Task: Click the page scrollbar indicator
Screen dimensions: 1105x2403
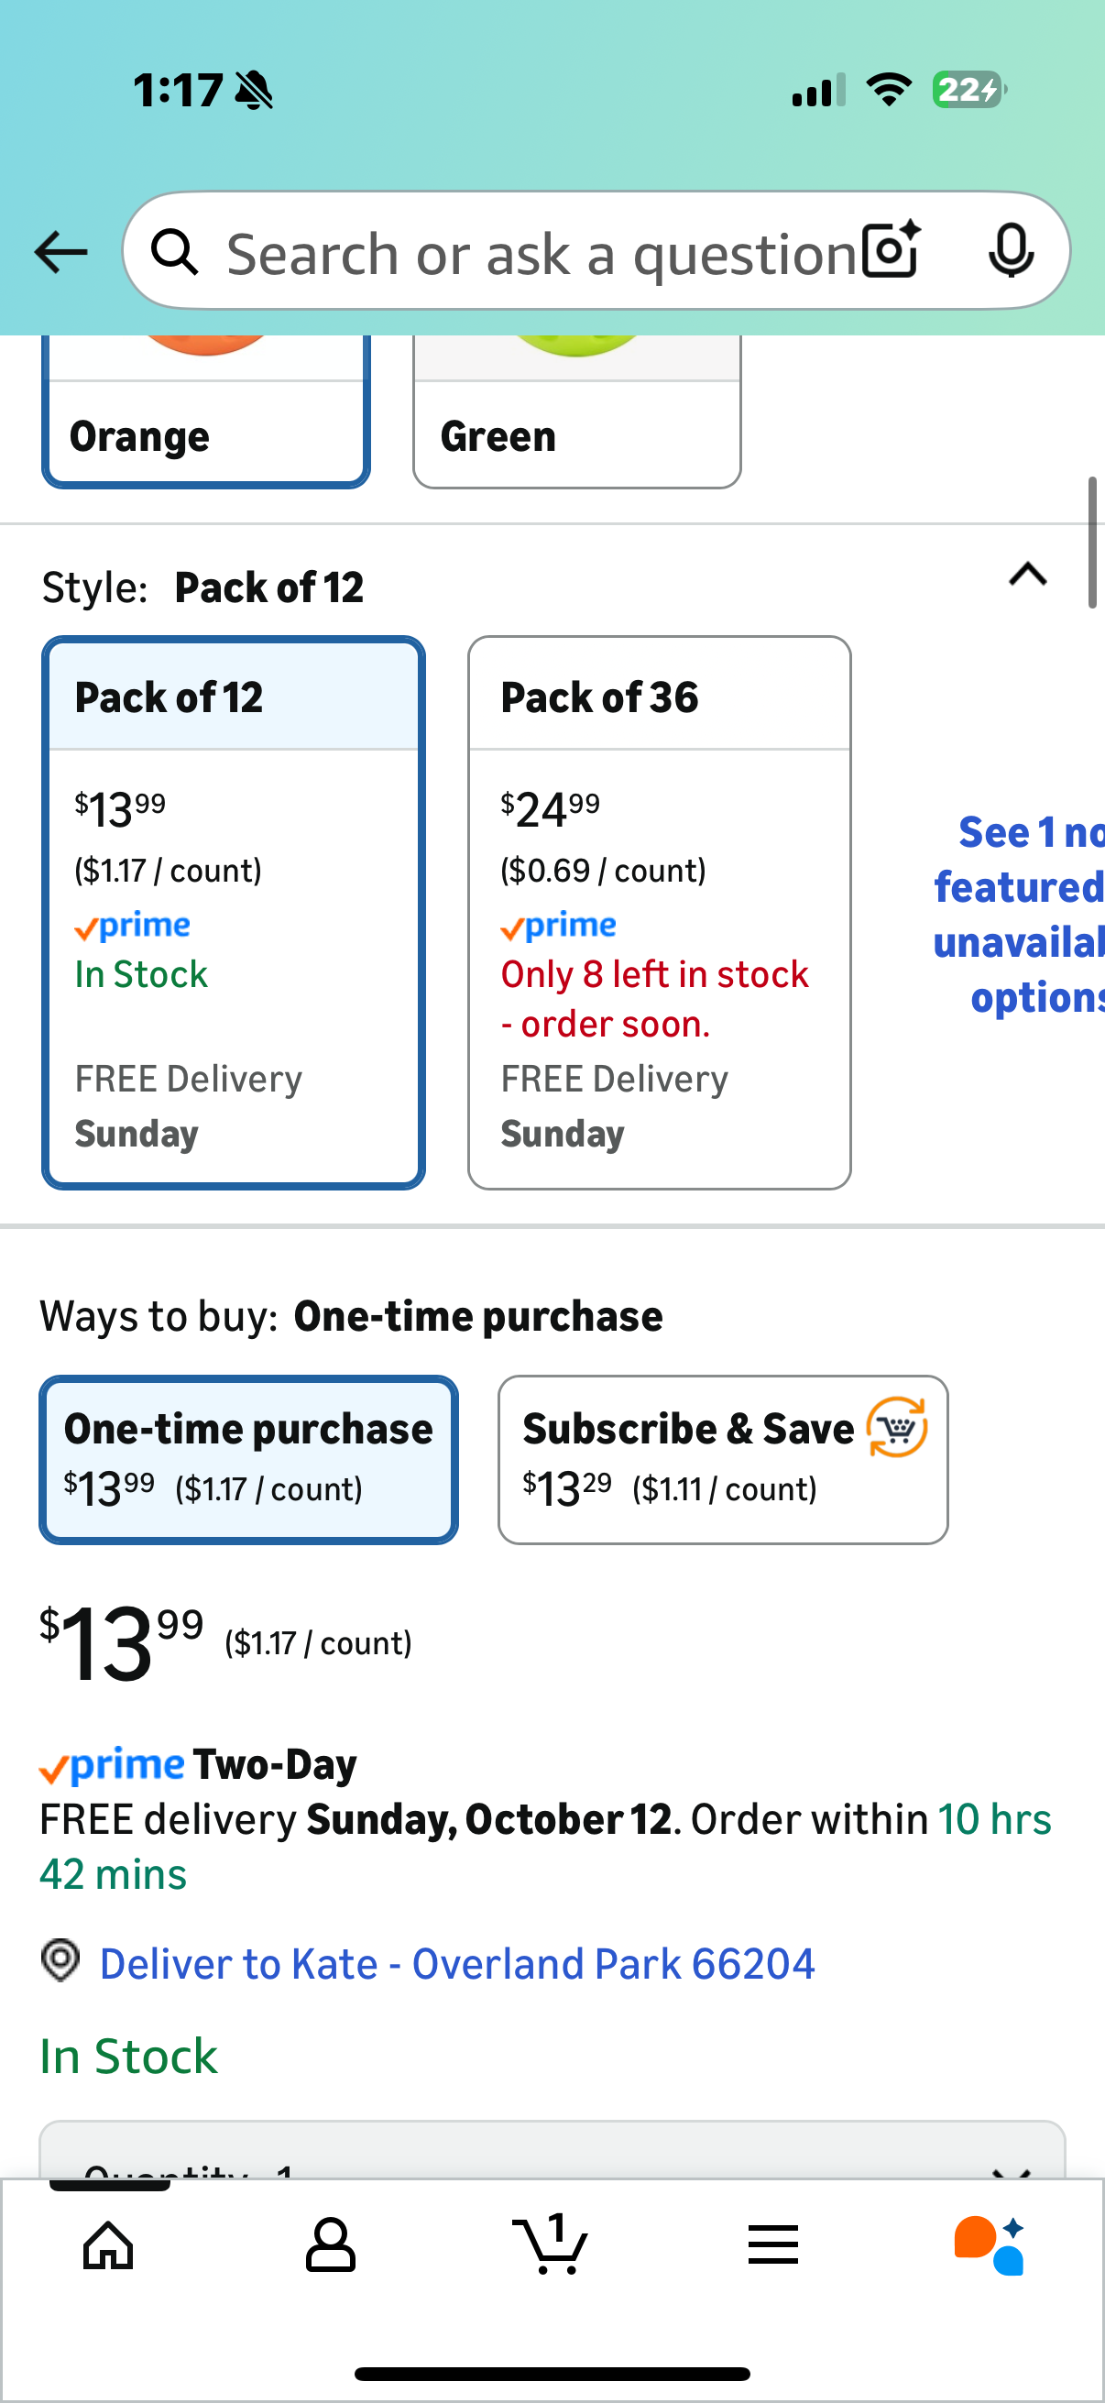Action: pos(1092,543)
